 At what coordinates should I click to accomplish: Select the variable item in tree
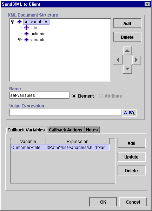[38, 40]
